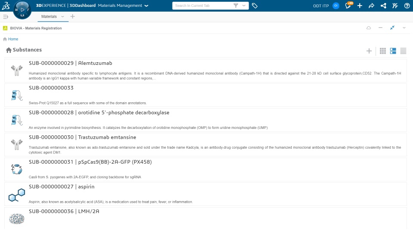Click the Cas9 from S. pyogenes description

coord(85,177)
